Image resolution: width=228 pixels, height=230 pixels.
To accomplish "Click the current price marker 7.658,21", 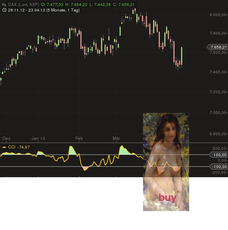I will (x=217, y=47).
